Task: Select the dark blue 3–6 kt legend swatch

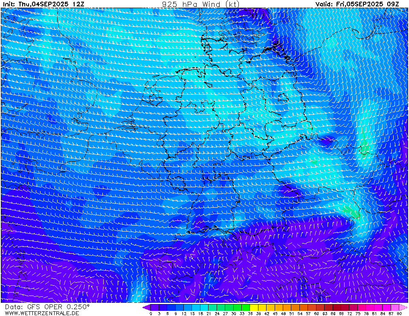Action: 163,307
